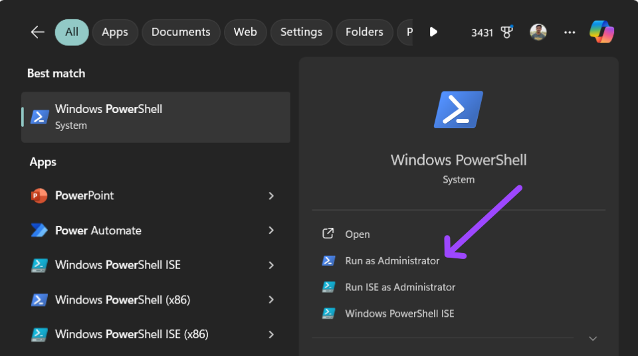Click PowerShell icon in best match
The width and height of the screenshot is (638, 356).
point(39,117)
